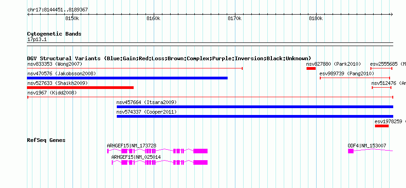Screen dimensions: 406x188
Task: Click the nsv470576 (Jakobsson2008) label
Action: [x=62, y=73]
